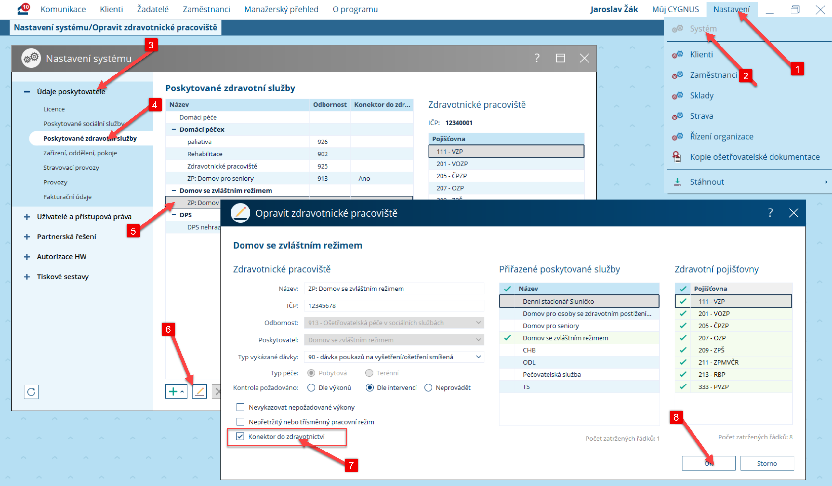This screenshot has height=486, width=832.
Task: Click the Stáhnout download icon
Action: pyautogui.click(x=677, y=182)
